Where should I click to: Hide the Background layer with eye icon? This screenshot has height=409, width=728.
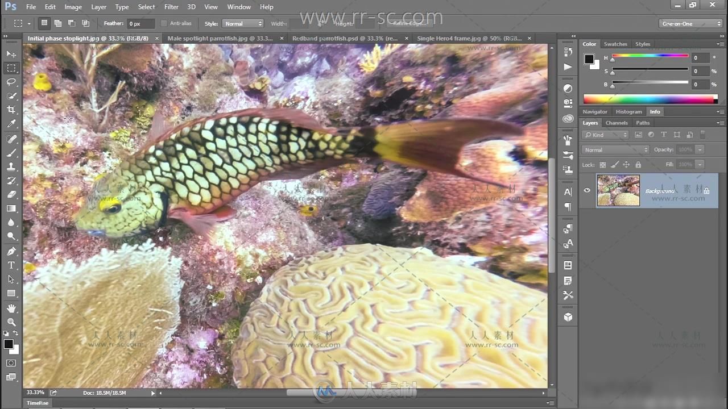click(x=587, y=190)
